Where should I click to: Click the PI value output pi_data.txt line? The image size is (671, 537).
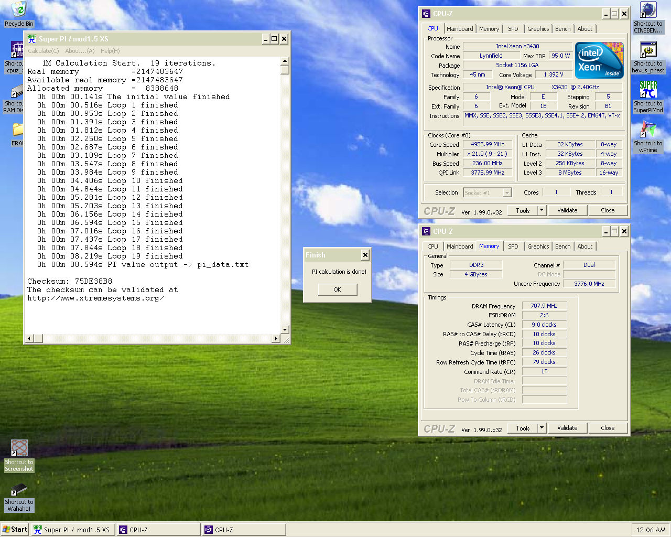click(143, 264)
